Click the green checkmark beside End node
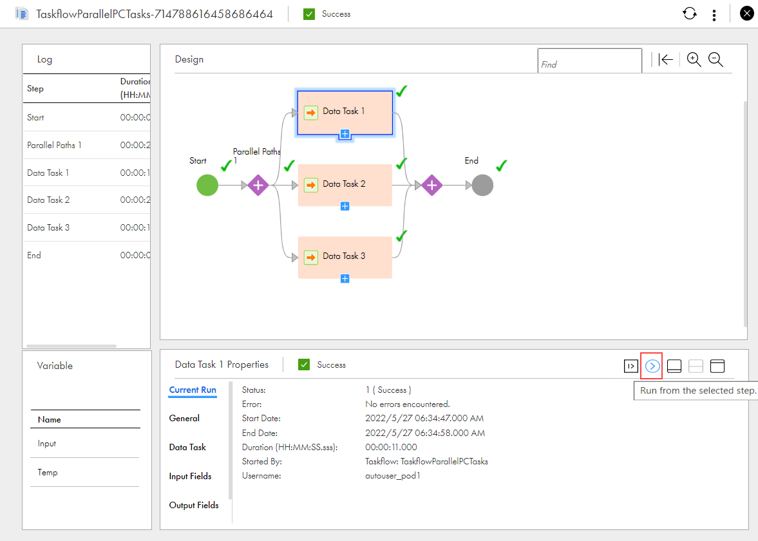The height and width of the screenshot is (541, 758). [x=501, y=166]
